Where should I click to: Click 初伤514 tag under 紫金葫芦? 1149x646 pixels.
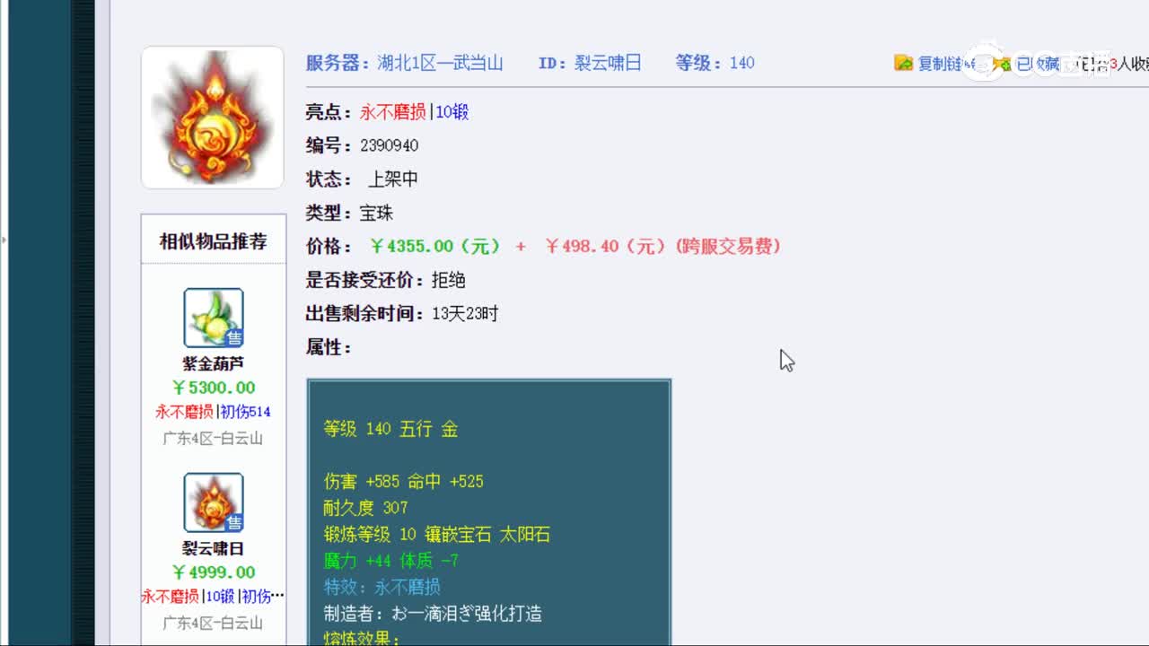coord(246,412)
